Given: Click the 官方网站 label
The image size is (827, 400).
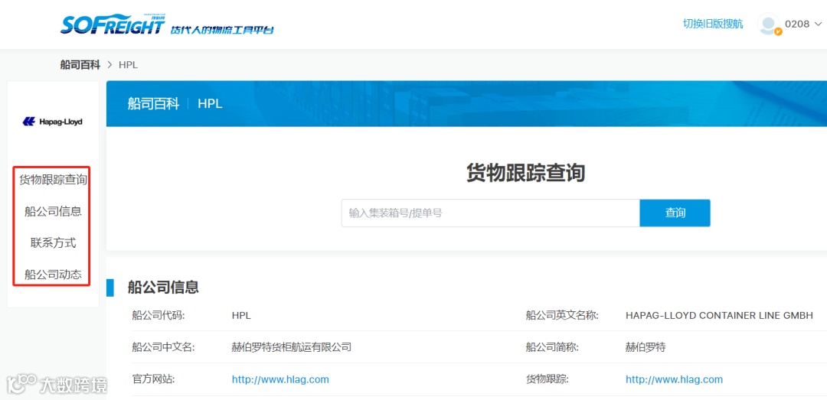Looking at the screenshot, I should [x=153, y=379].
